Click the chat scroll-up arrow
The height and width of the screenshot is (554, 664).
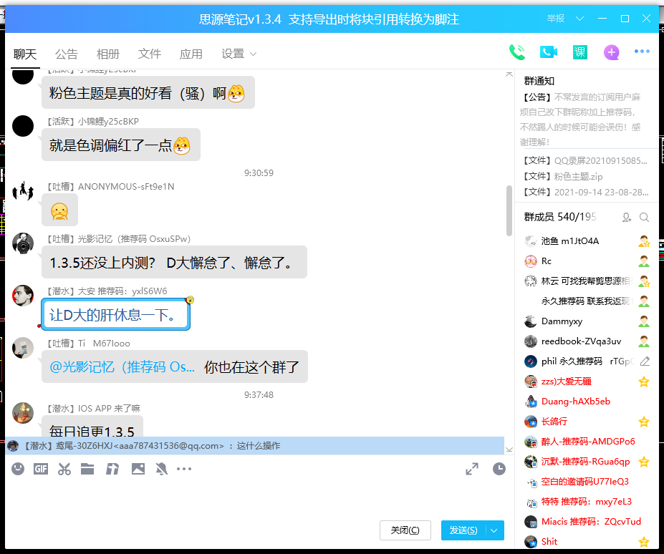pos(509,74)
